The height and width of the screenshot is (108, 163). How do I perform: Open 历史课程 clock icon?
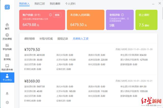[7, 35]
